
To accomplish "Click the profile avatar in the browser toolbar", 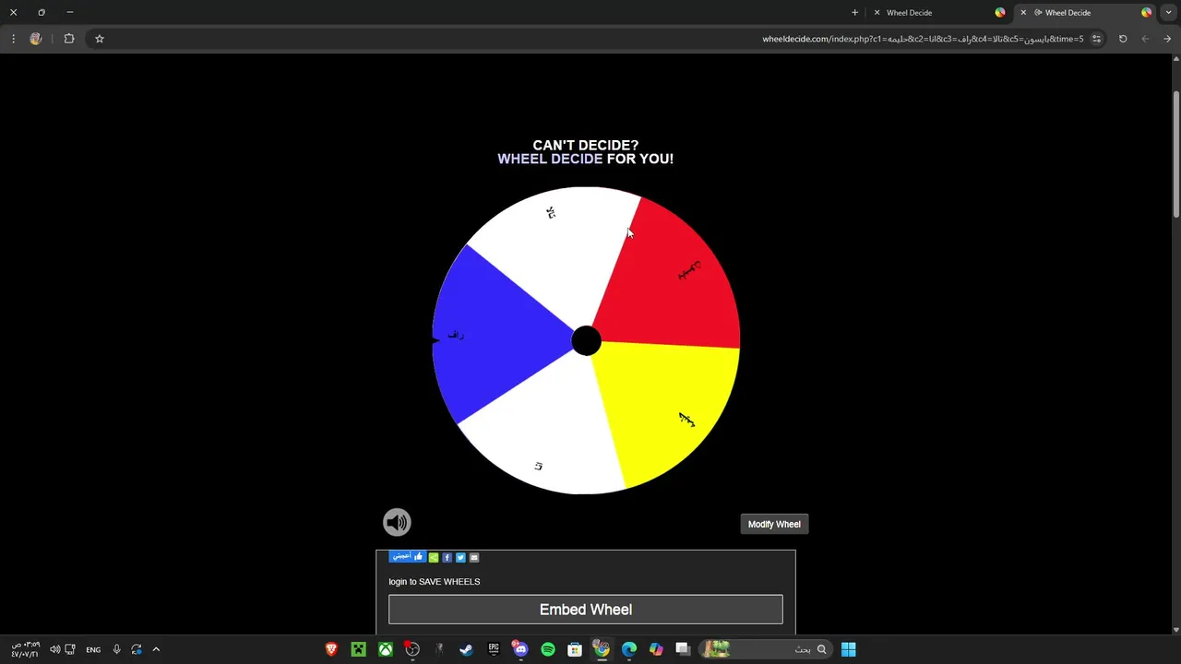I will [x=36, y=39].
